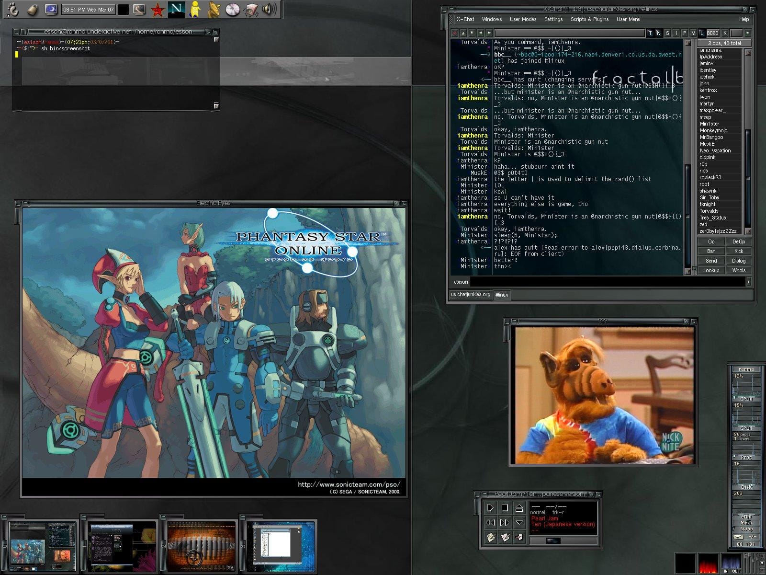Click the green arrow at X-Chat toolbar end
766x575 pixels.
pos(747,33)
